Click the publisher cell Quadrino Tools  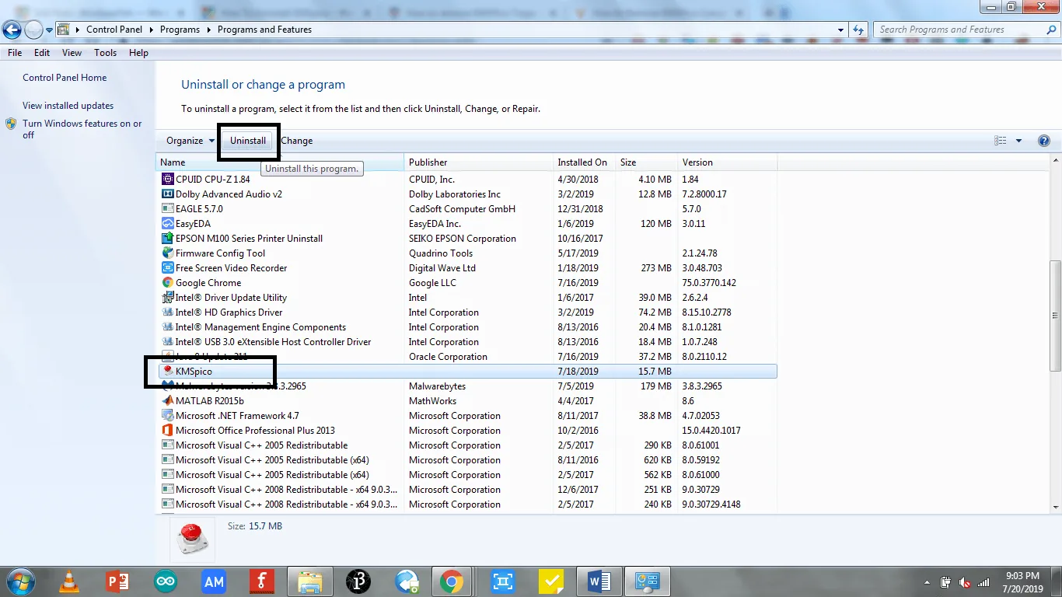[441, 253]
